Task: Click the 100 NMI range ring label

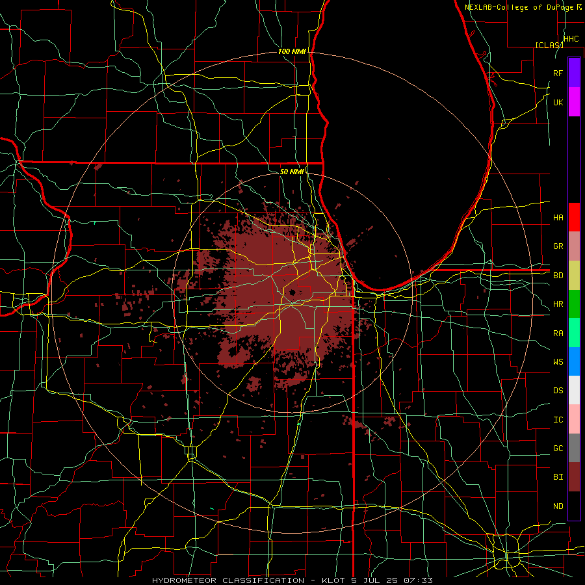Action: (x=292, y=51)
